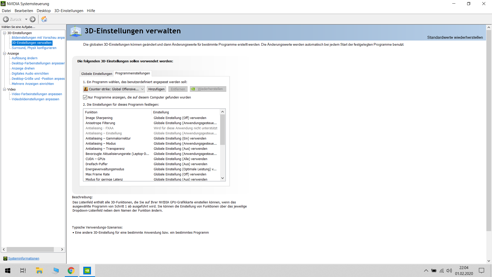Click the green Back arrow icon
The width and height of the screenshot is (492, 277).
click(x=6, y=19)
